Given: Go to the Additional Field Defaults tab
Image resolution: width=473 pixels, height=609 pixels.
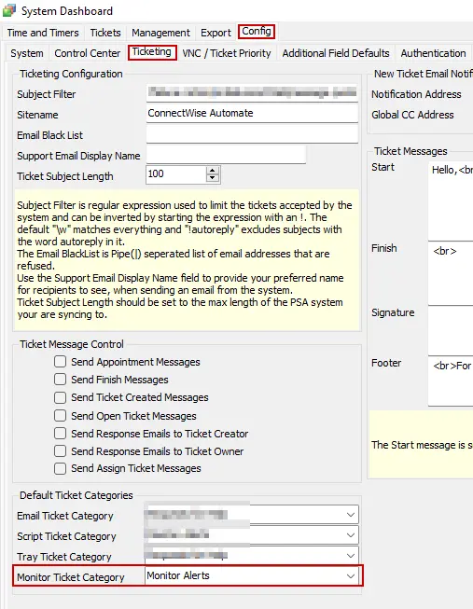Looking at the screenshot, I should pos(336,53).
